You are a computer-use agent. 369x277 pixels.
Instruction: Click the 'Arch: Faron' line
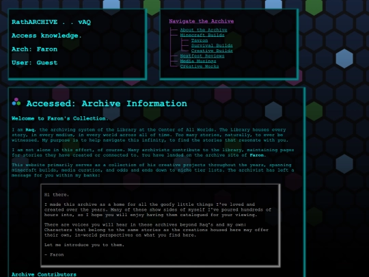(35, 49)
